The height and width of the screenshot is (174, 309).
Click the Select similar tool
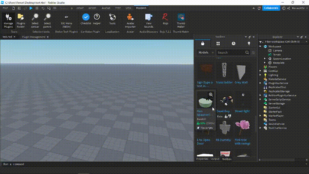tap(35, 21)
